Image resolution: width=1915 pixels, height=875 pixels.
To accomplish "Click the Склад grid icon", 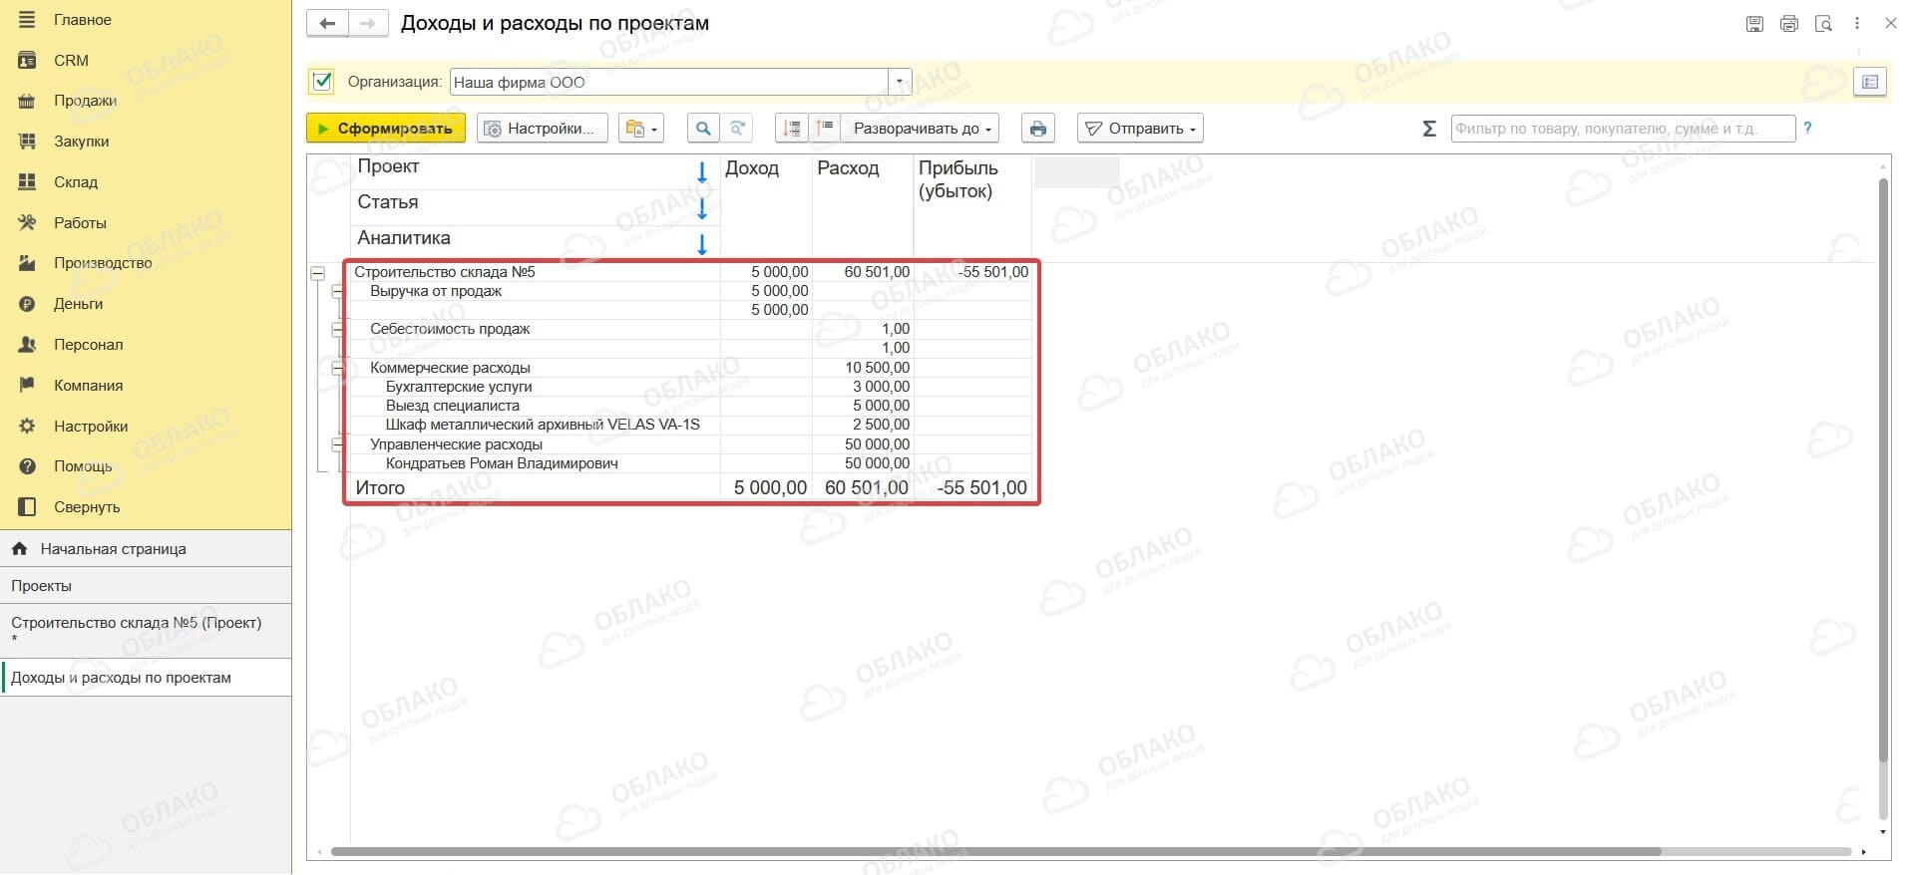I will click(27, 182).
